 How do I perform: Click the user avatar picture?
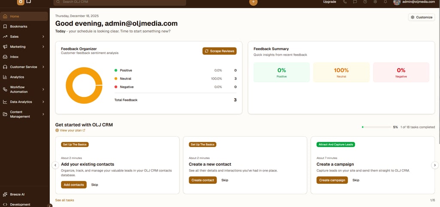click(397, 2)
